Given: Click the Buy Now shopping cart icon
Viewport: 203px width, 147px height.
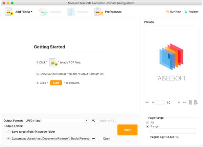Looking at the screenshot, I should click(167, 12).
